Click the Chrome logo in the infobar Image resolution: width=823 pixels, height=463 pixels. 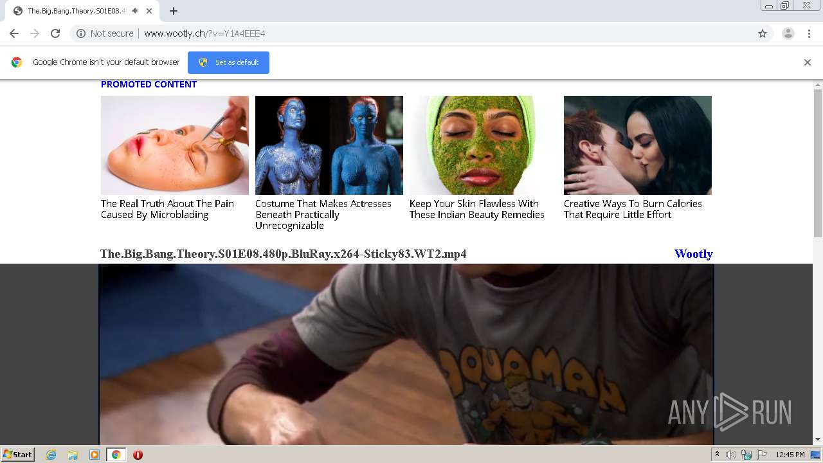(x=17, y=62)
